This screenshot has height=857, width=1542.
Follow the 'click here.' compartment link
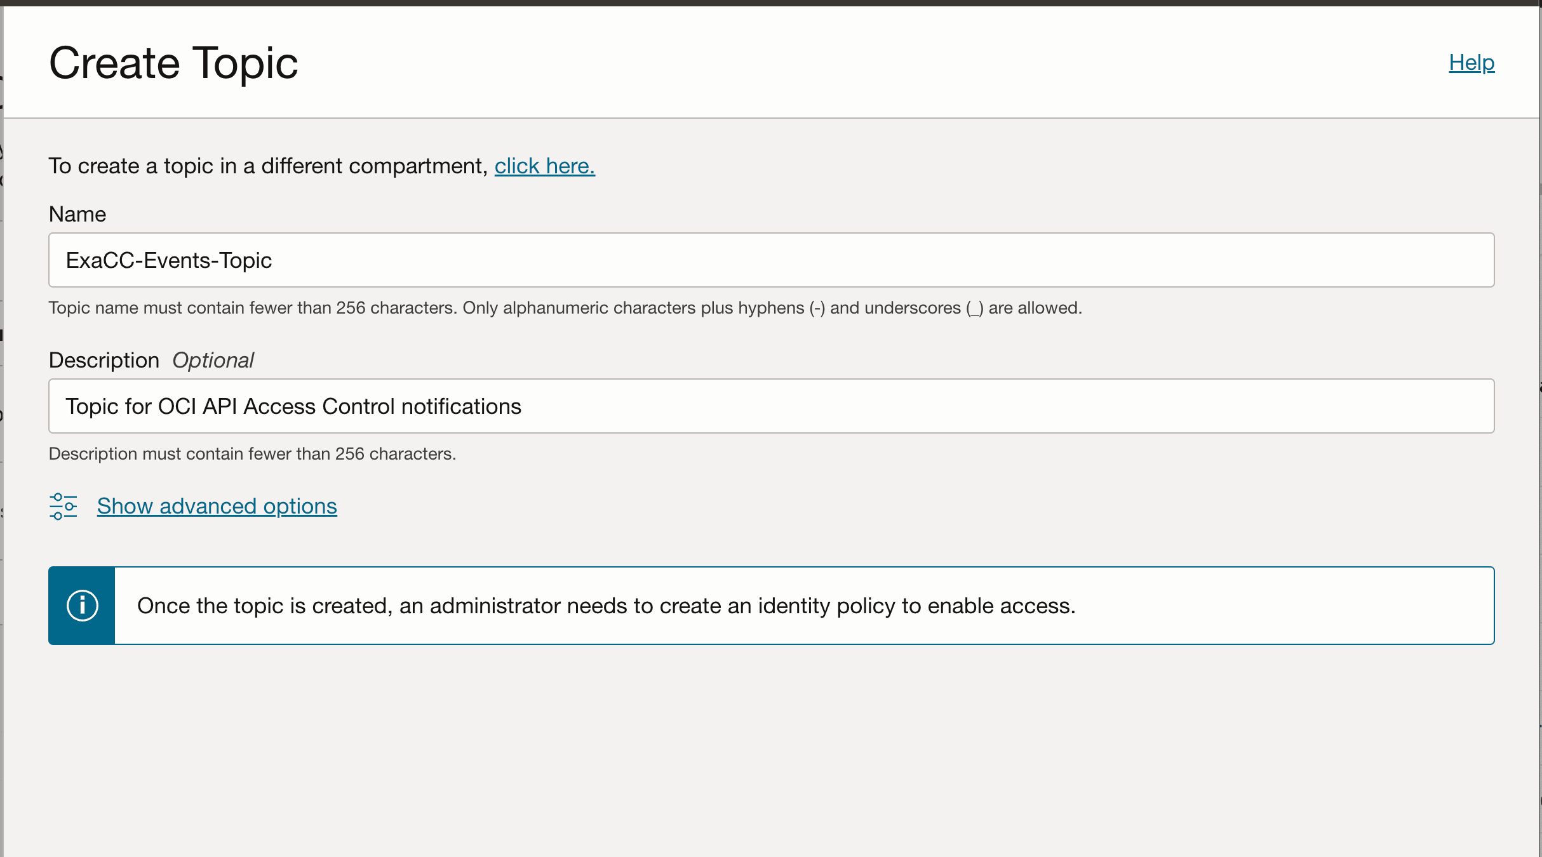coord(544,166)
